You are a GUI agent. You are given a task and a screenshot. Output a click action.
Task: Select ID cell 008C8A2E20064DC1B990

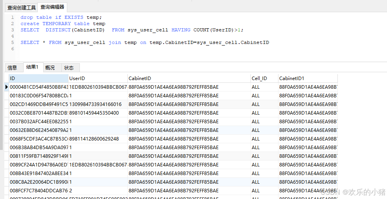click(x=39, y=182)
